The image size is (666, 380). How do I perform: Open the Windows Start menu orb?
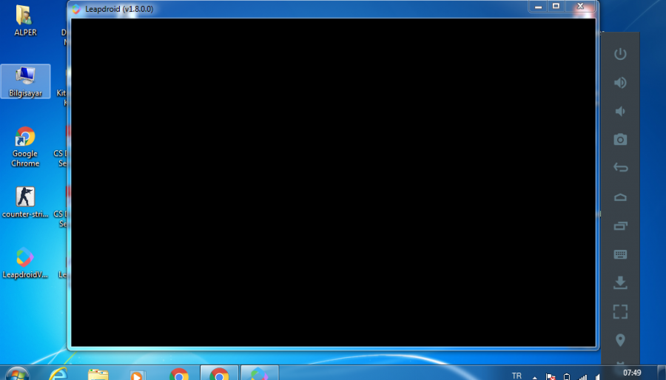17,373
